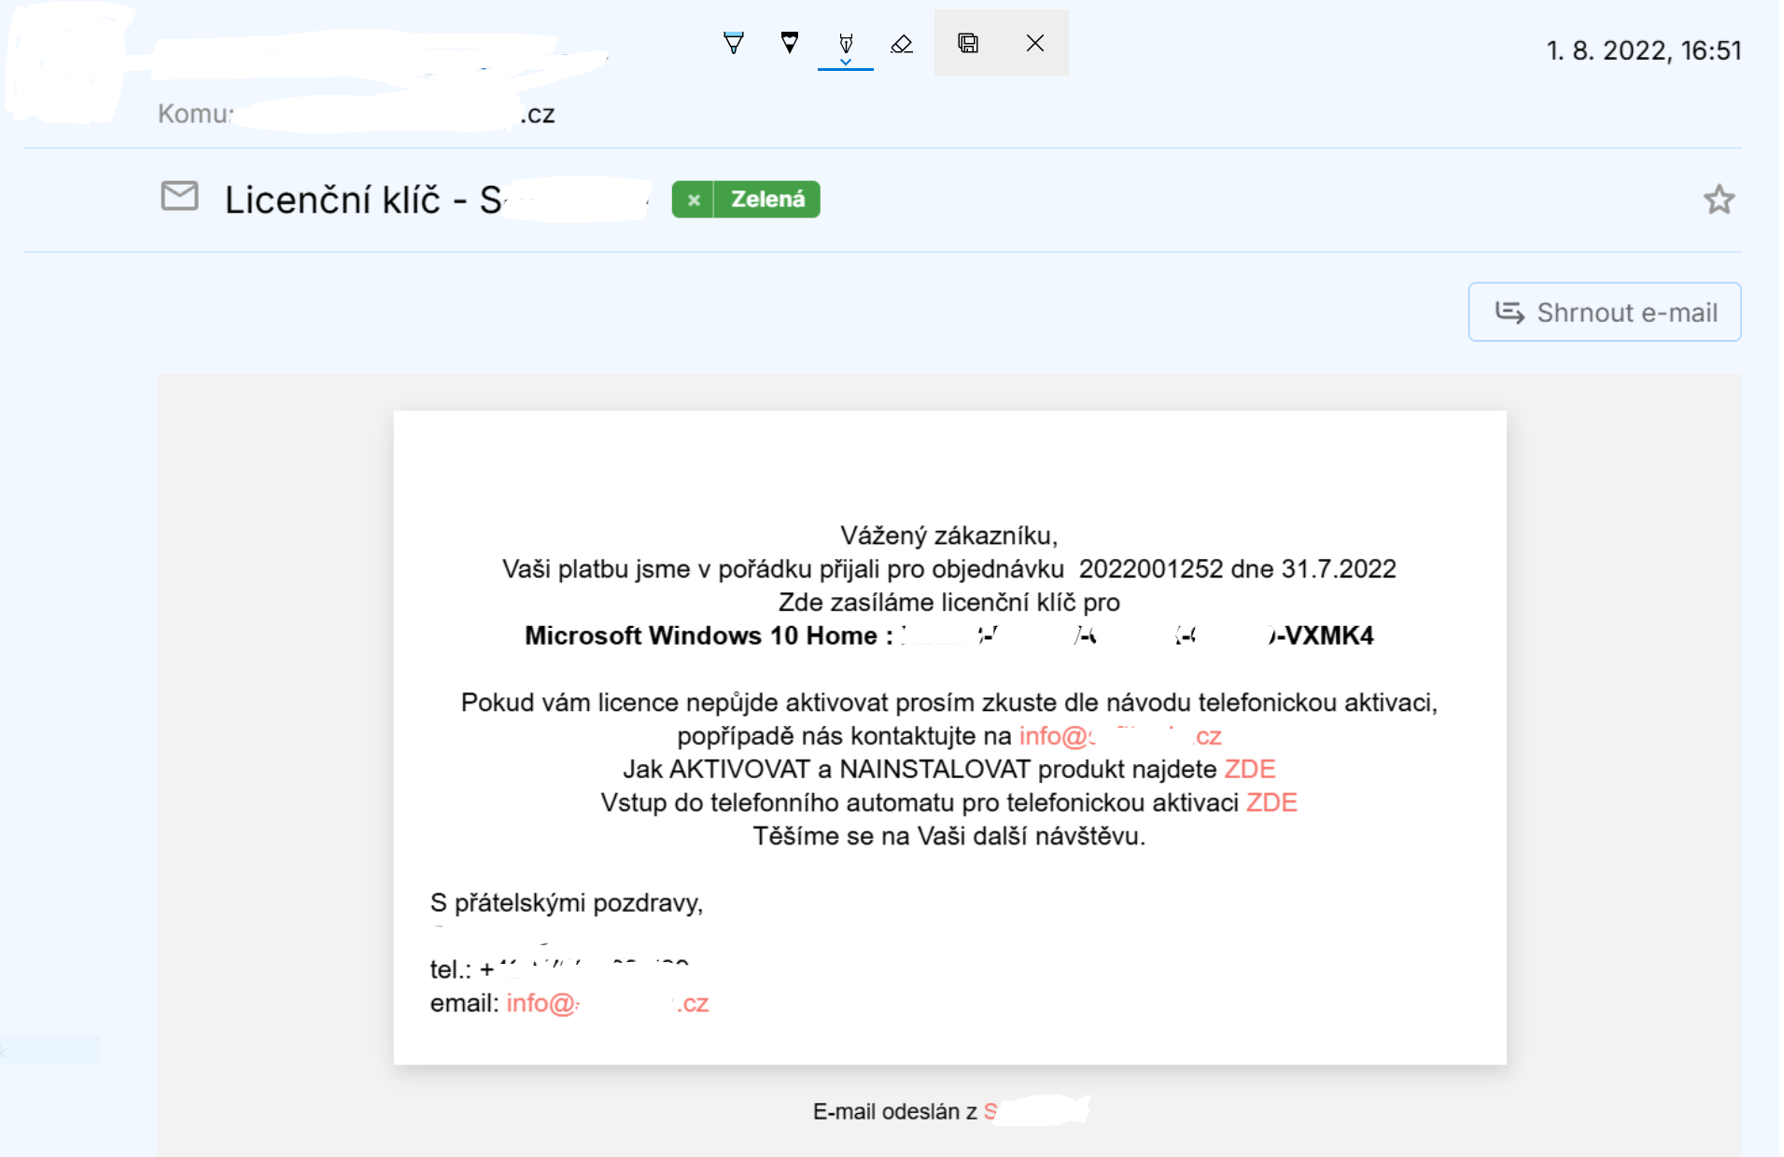Screen dimensions: 1784x1157
Task: Select the black pencil annotation tool
Action: point(790,43)
